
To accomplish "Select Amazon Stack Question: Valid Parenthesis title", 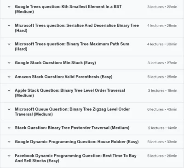I will (63, 77).
